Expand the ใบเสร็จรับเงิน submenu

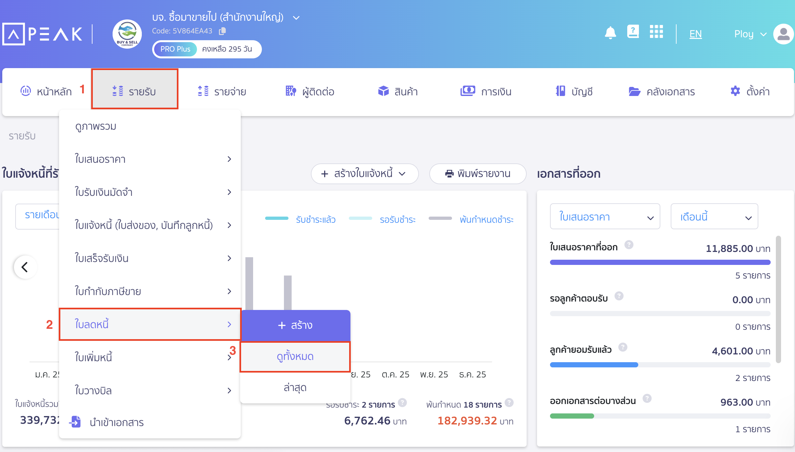pyautogui.click(x=150, y=258)
